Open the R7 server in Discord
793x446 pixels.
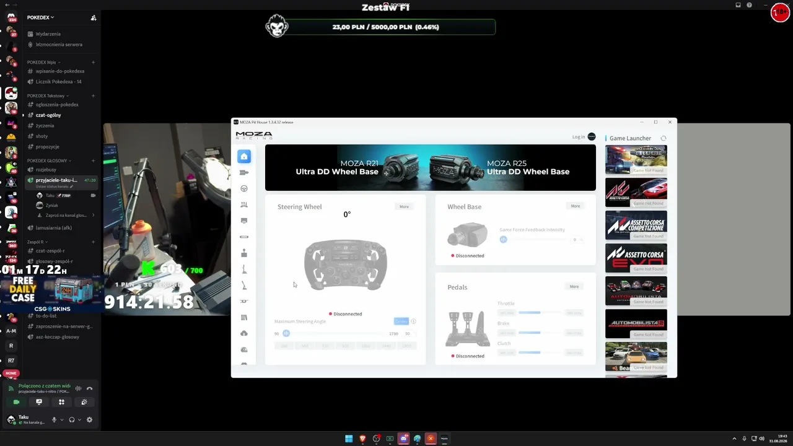tap(11, 361)
